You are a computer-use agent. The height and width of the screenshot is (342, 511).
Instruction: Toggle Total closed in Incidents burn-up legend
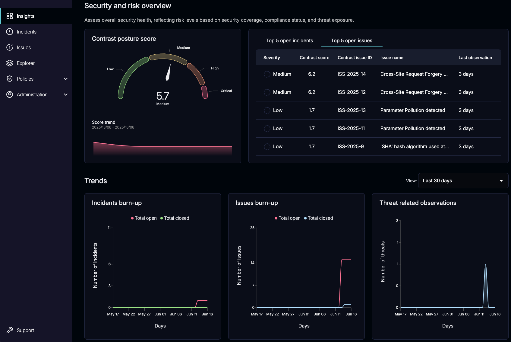pyautogui.click(x=175, y=218)
